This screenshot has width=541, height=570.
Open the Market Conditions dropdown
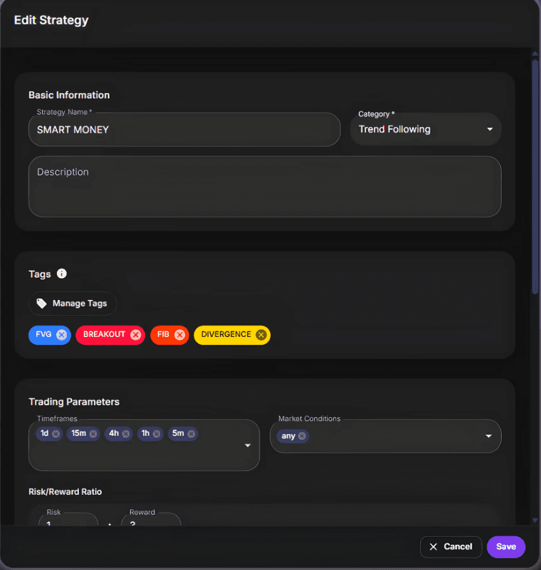click(x=488, y=437)
